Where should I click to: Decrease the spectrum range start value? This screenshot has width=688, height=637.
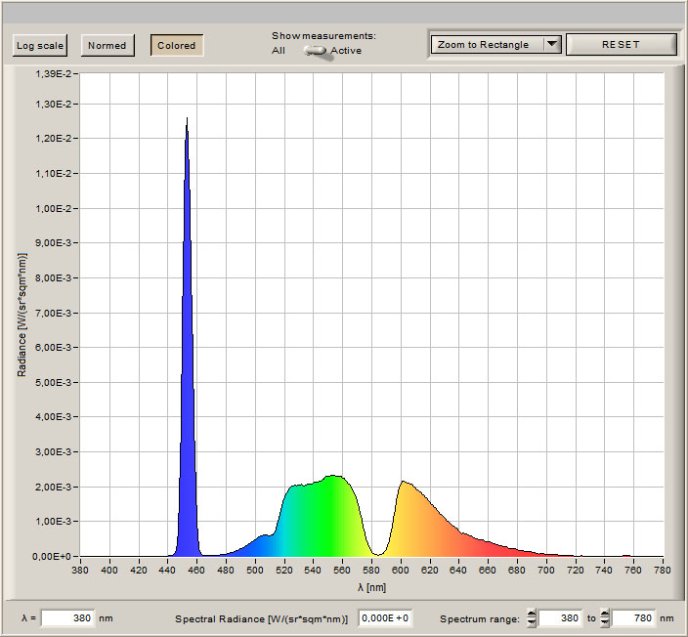(532, 623)
